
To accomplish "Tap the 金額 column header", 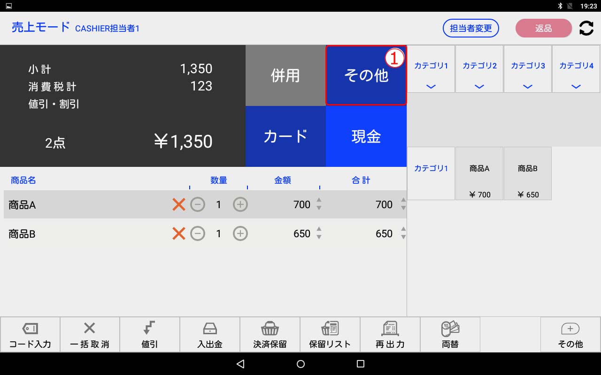I will (283, 180).
